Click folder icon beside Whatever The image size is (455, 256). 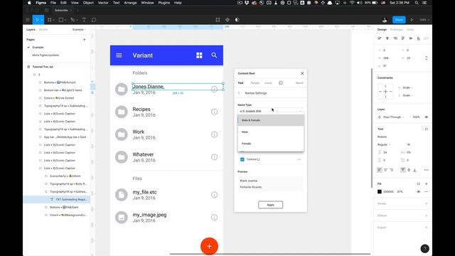[x=122, y=157]
